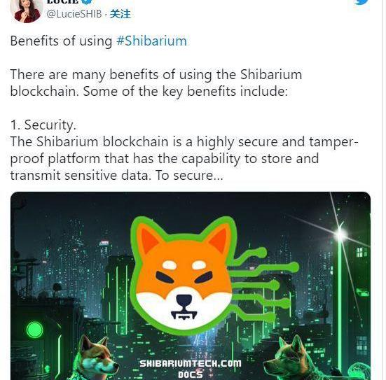Click the '1. Security.' heading line
The height and width of the screenshot is (380, 386).
click(x=43, y=125)
